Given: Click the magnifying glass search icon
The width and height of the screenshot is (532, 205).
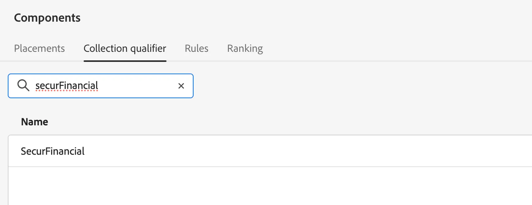Looking at the screenshot, I should point(24,85).
